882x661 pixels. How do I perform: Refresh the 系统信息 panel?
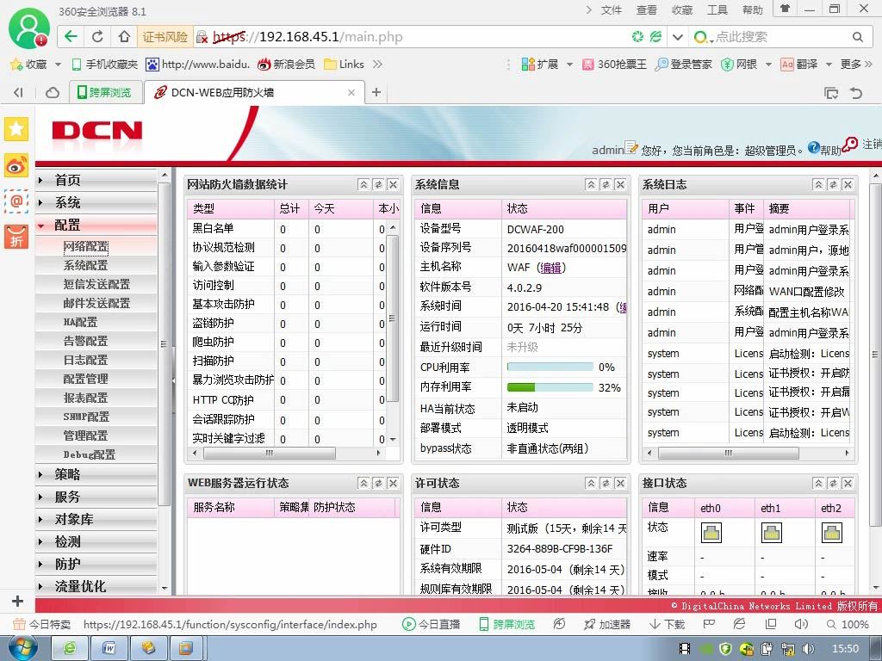606,184
